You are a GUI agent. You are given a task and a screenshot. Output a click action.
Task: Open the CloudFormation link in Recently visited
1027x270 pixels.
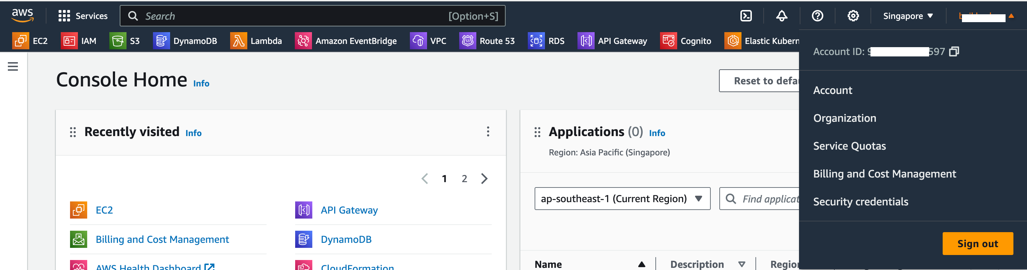(357, 267)
